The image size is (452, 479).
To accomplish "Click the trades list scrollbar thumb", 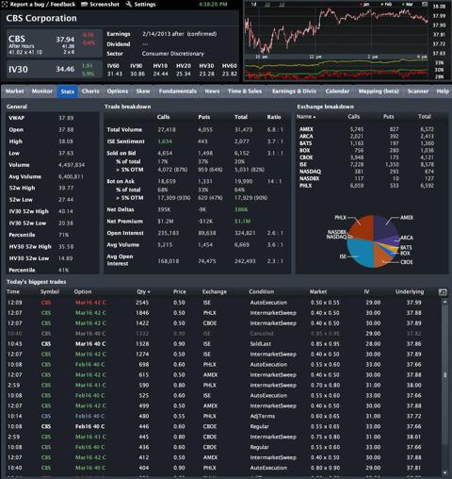I will [444, 374].
